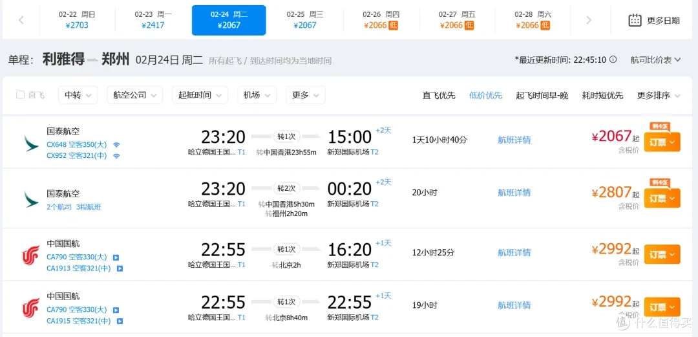Click 转福州2h20m transfer info
This screenshot has height=337, width=698.
[286, 214]
